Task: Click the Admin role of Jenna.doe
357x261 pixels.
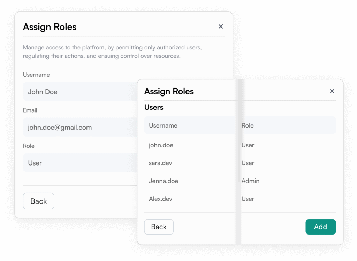Action: point(250,181)
